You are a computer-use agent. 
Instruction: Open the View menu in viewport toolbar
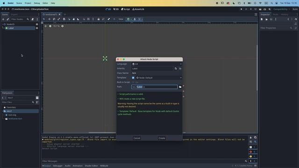coord(121,19)
